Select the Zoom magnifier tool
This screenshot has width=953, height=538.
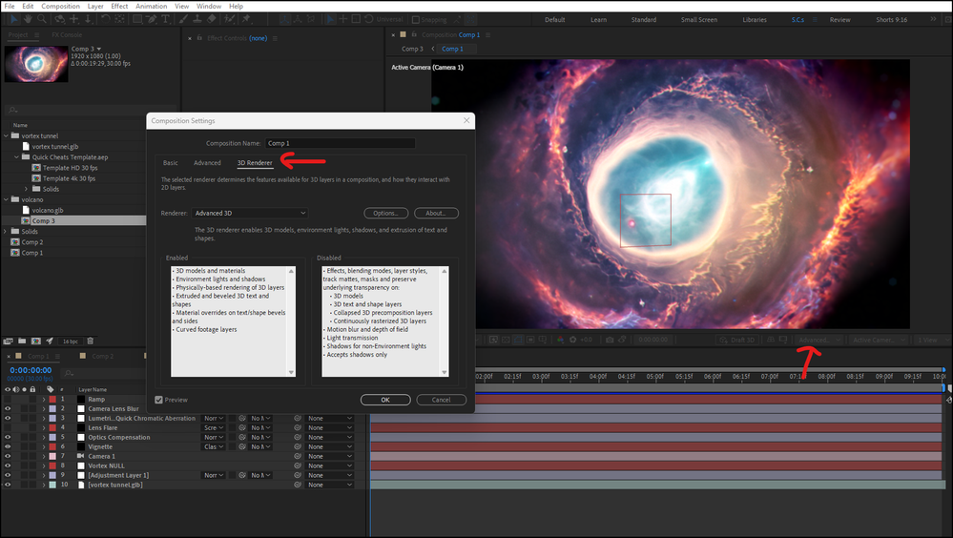[x=42, y=19]
